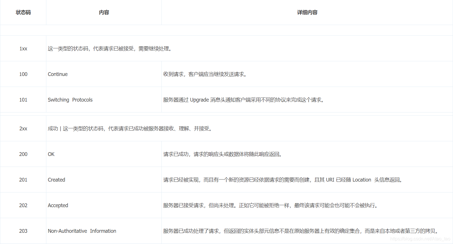The height and width of the screenshot is (244, 453).
Task: Click the 内容 column header
Action: (x=104, y=12)
